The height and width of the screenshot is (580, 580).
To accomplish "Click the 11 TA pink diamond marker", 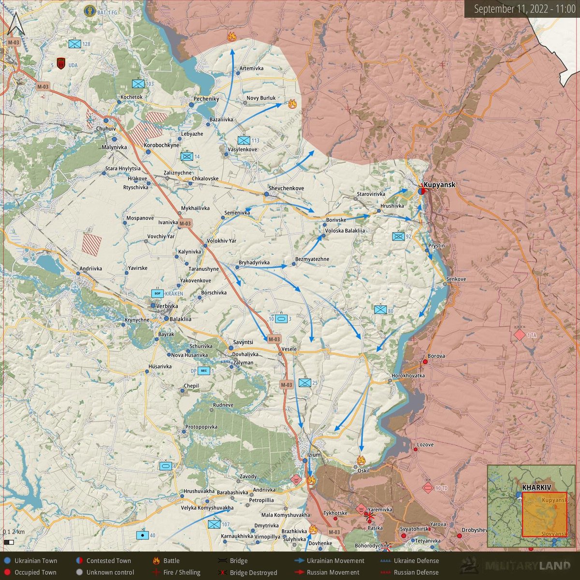I will [520, 333].
